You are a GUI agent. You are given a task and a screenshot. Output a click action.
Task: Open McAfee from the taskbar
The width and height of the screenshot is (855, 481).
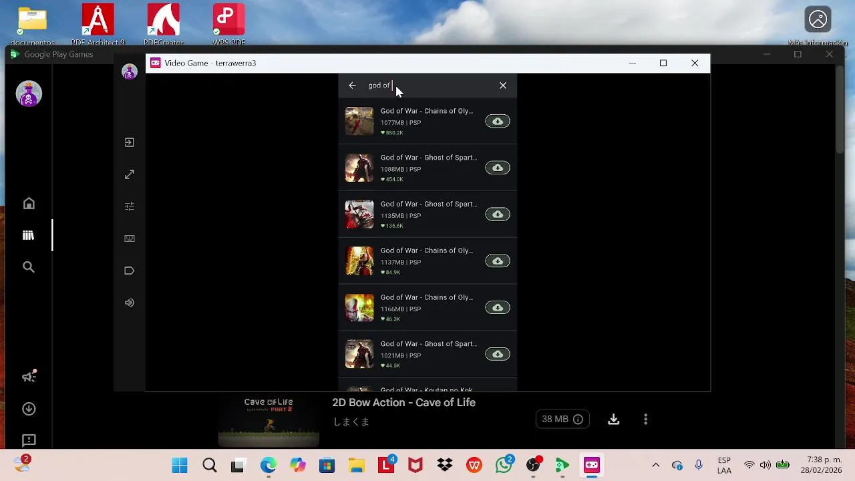click(415, 466)
